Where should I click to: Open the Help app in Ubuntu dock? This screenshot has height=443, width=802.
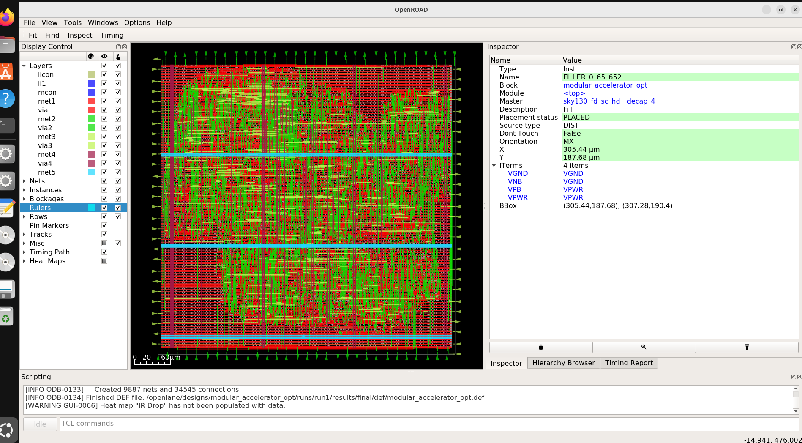click(x=7, y=98)
